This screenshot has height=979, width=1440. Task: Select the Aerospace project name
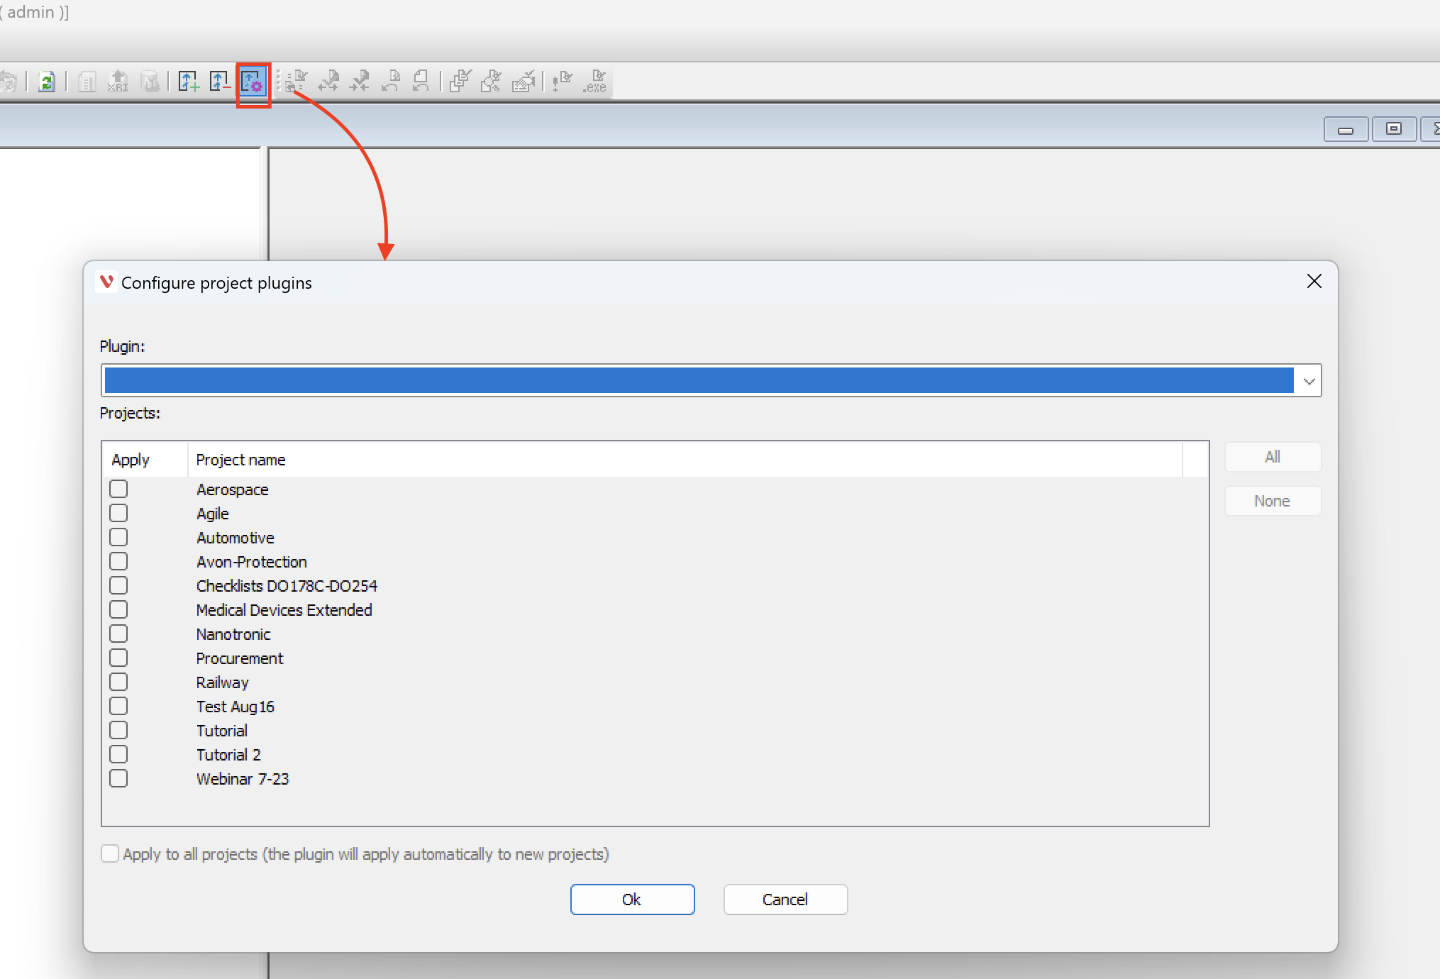233,489
